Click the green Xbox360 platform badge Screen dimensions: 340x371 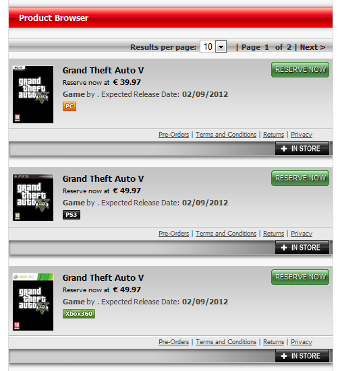79,314
